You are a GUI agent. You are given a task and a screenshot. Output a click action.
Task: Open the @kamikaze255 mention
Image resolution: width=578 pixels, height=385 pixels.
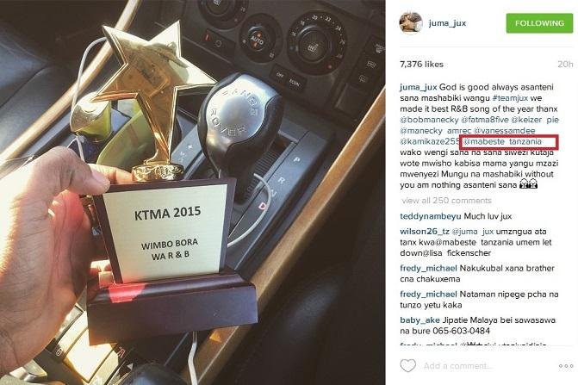[x=430, y=141]
